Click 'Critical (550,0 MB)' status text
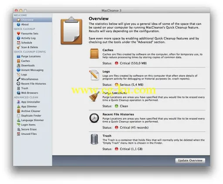Viewport: 223px width, 184px height. tap(133, 63)
